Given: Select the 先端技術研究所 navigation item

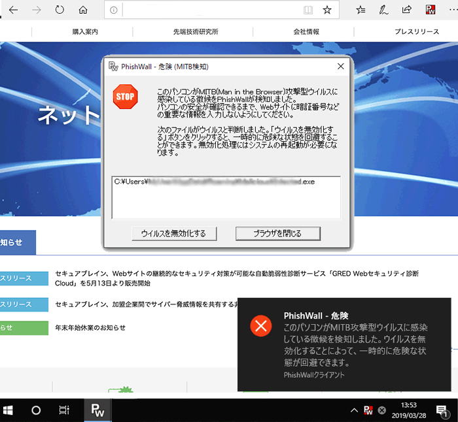Looking at the screenshot, I should click(196, 31).
